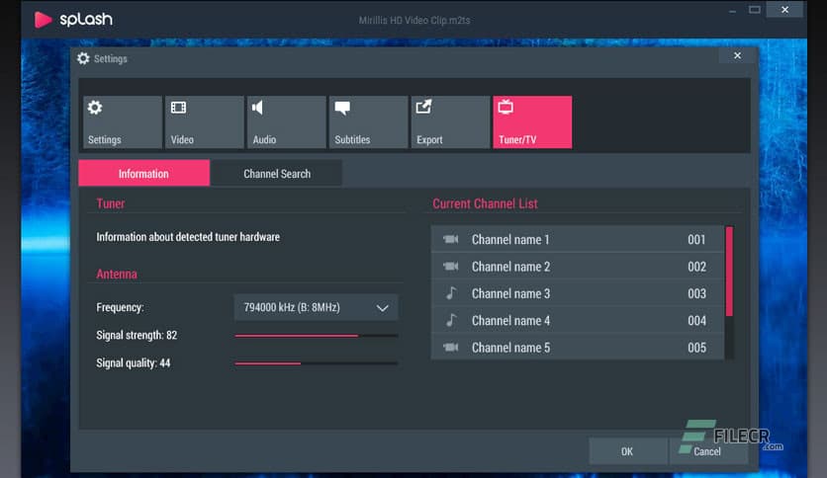Image resolution: width=827 pixels, height=478 pixels.
Task: Click camera icon beside Channel name 1
Action: tap(451, 240)
